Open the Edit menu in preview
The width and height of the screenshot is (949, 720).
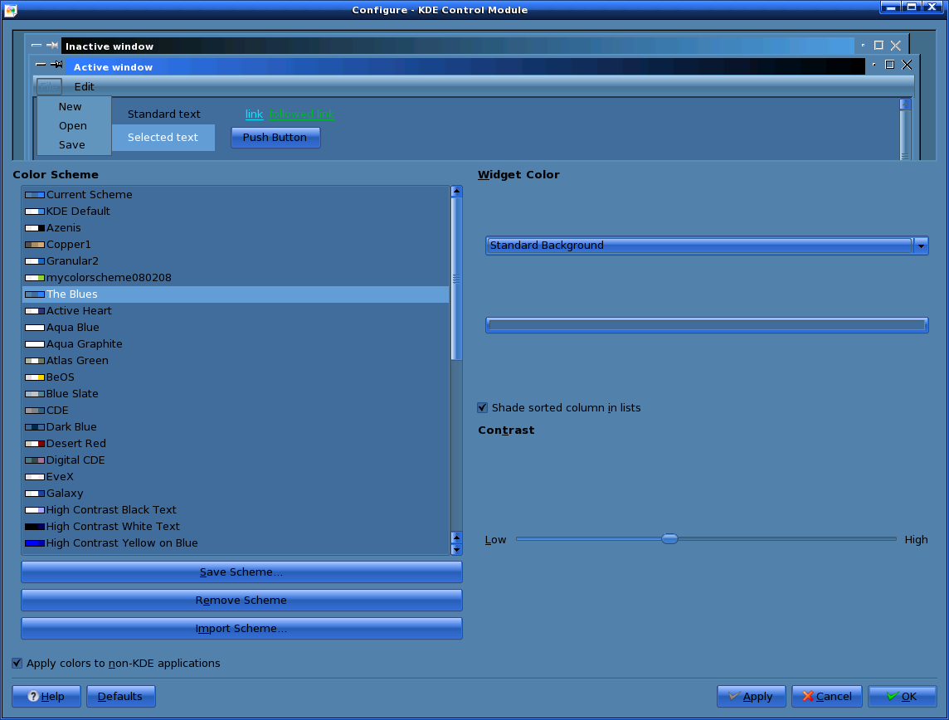tap(84, 86)
